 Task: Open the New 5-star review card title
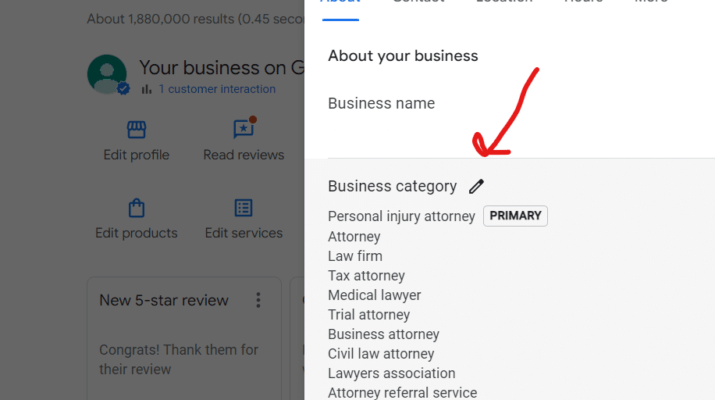(164, 300)
